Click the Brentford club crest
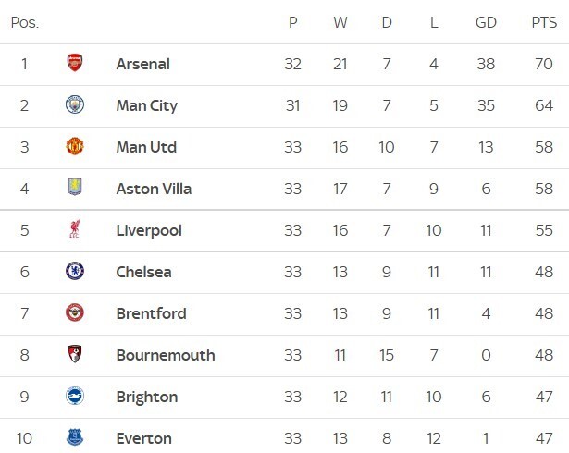569x453 pixels. coord(75,313)
